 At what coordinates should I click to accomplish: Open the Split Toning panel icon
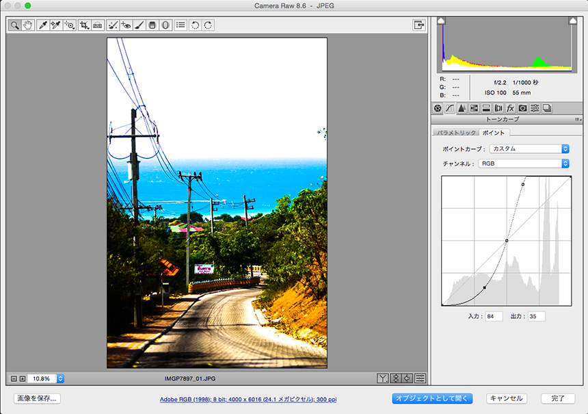[x=486, y=109]
